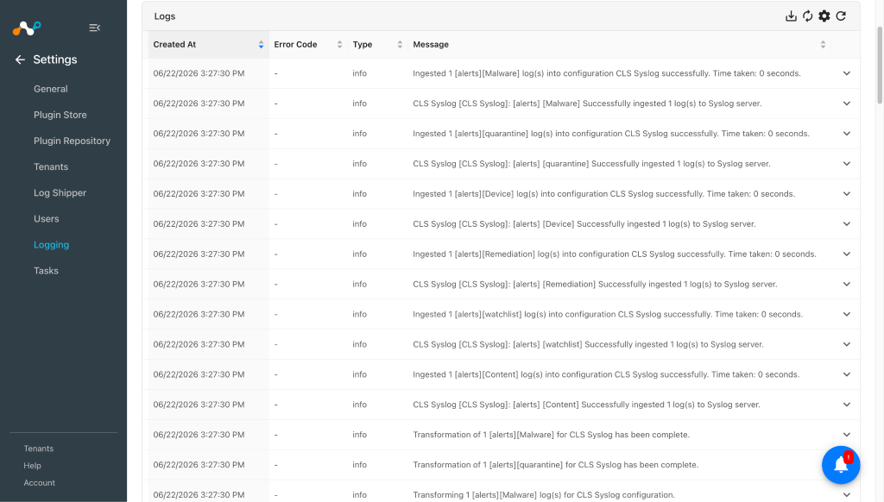
Task: Expand Ingested Content log row
Action: click(846, 374)
